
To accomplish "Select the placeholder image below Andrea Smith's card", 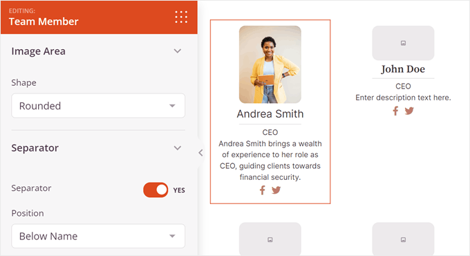I will tap(270, 239).
